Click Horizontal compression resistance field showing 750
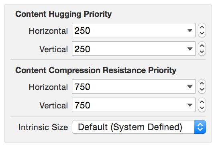 [133, 86]
